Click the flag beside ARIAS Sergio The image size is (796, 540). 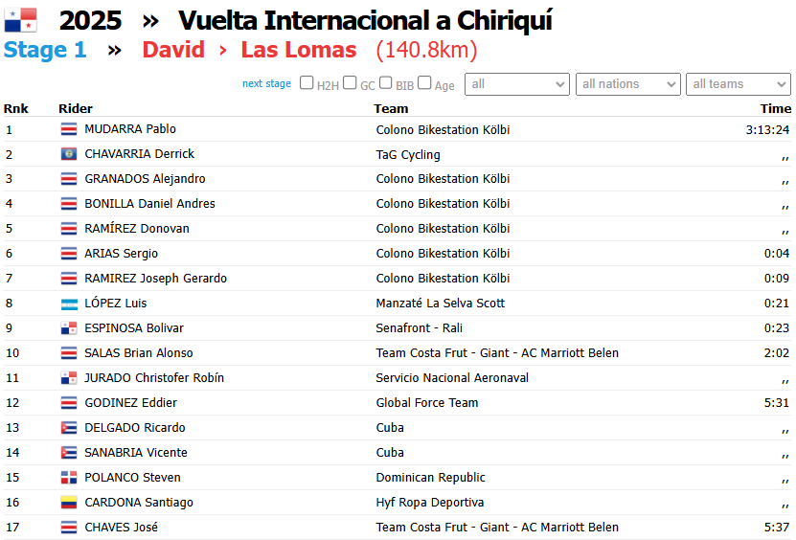click(69, 254)
